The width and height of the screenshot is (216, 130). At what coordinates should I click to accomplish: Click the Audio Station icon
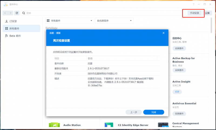click(x=54, y=125)
